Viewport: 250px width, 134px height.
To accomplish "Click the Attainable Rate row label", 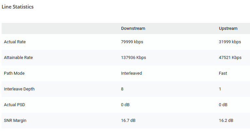I will (x=18, y=58).
